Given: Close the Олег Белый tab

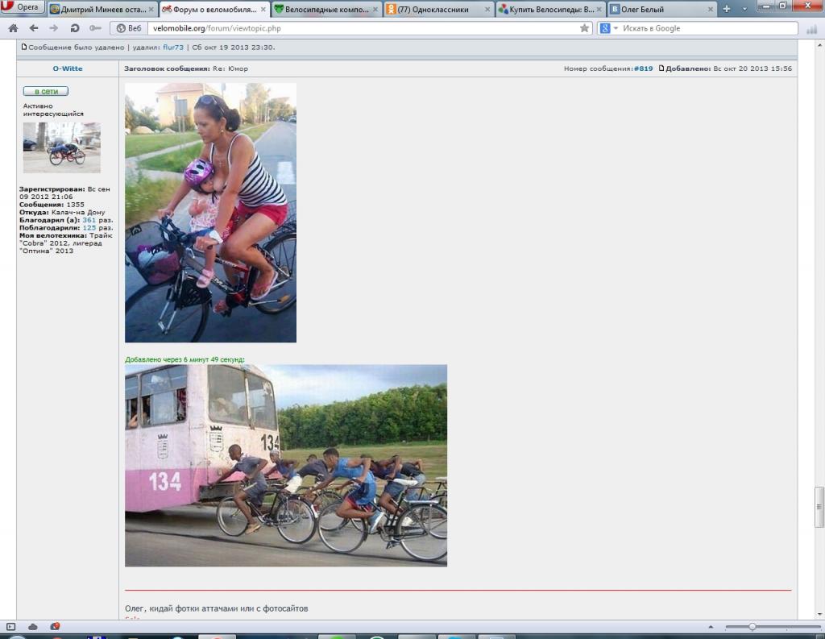Looking at the screenshot, I should pyautogui.click(x=711, y=10).
